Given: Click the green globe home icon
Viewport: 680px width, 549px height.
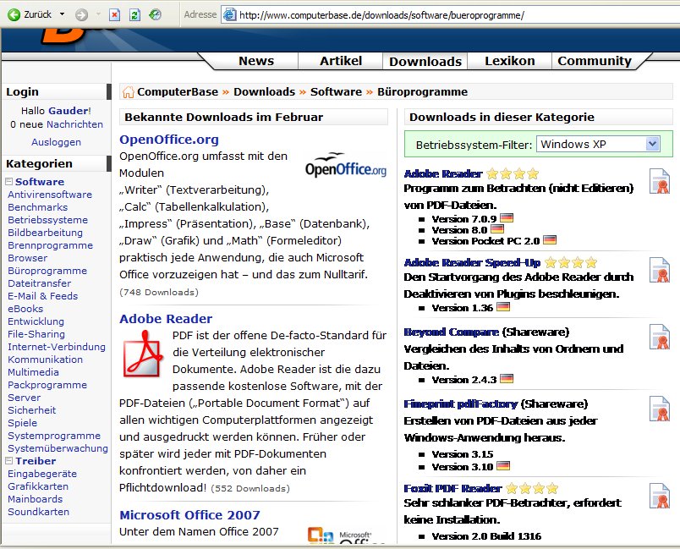Looking at the screenshot, I should [x=156, y=15].
